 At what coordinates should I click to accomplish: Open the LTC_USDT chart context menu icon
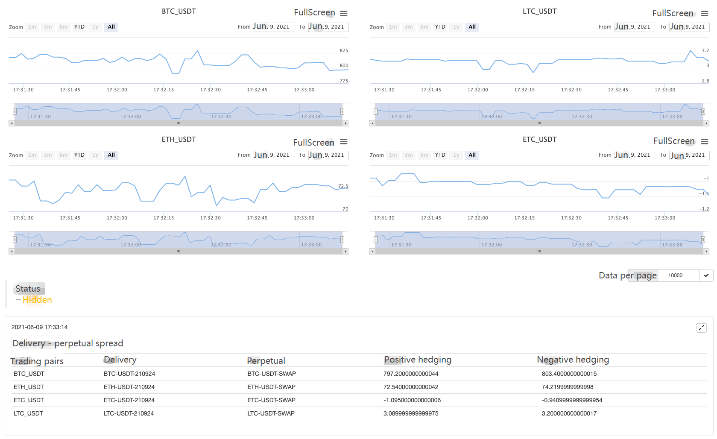click(x=705, y=14)
